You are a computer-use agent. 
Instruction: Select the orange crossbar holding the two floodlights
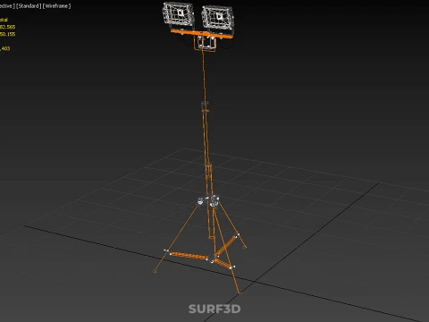point(201,34)
